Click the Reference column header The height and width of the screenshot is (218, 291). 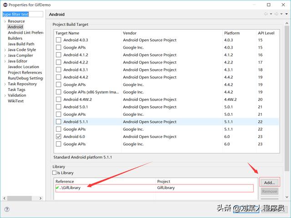point(65,181)
